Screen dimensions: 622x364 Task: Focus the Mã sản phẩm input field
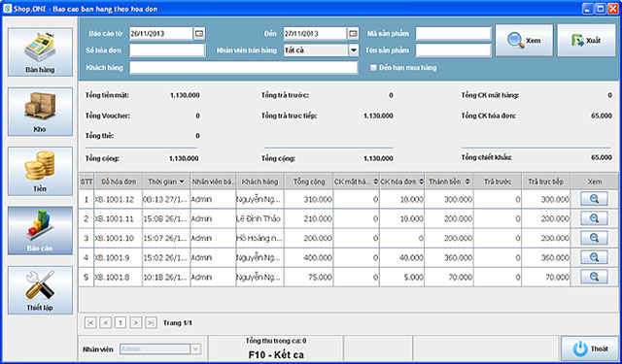(x=453, y=34)
